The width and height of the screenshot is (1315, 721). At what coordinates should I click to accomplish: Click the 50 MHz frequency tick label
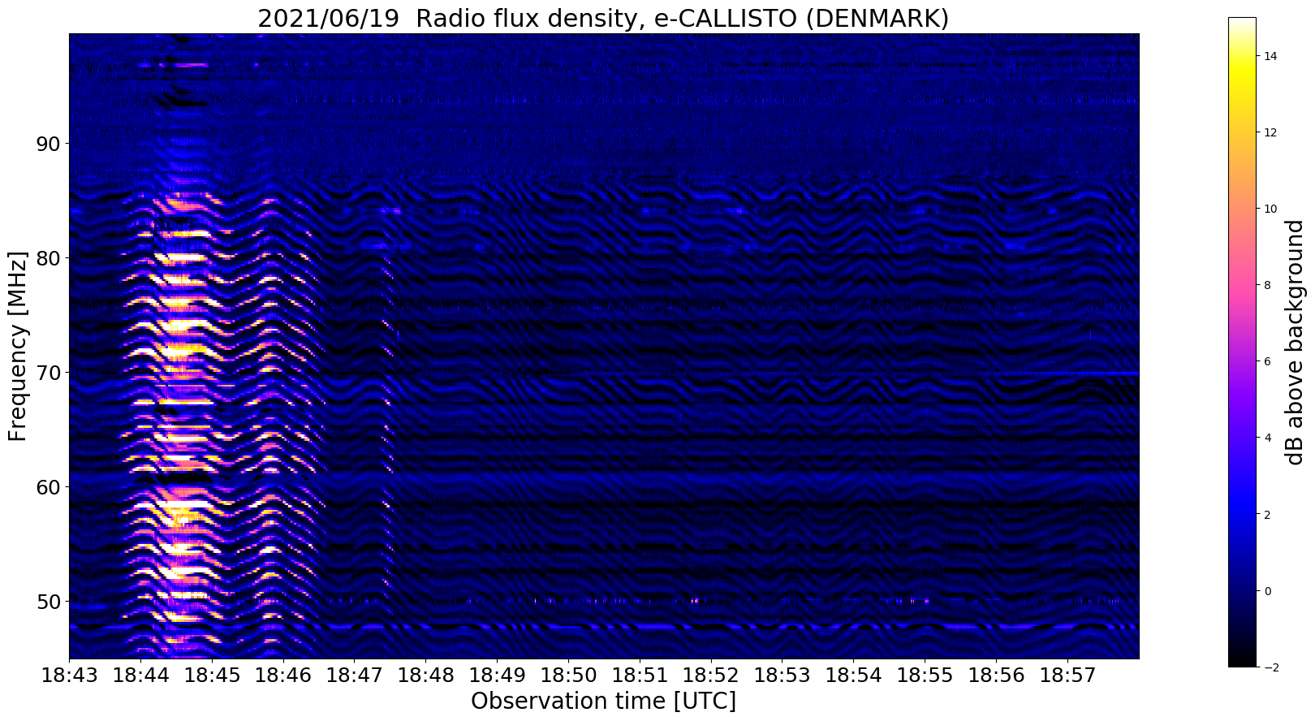click(48, 602)
